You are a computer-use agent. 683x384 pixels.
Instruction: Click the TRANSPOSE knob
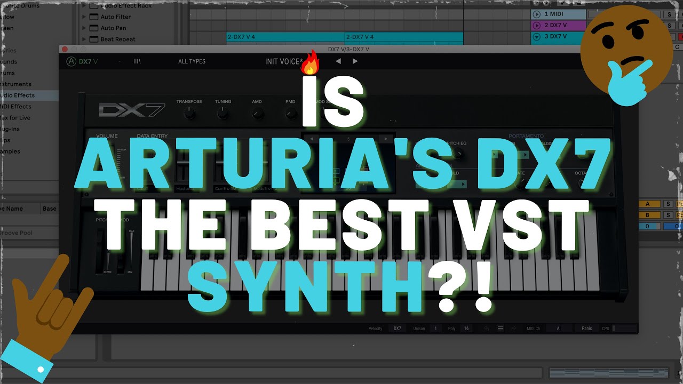click(x=189, y=113)
